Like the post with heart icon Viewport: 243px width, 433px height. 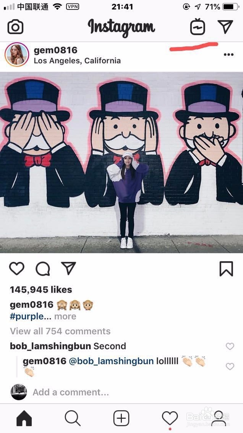point(17,268)
